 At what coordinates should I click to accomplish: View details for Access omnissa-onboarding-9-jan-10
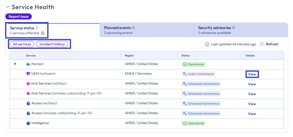(x=252, y=114)
